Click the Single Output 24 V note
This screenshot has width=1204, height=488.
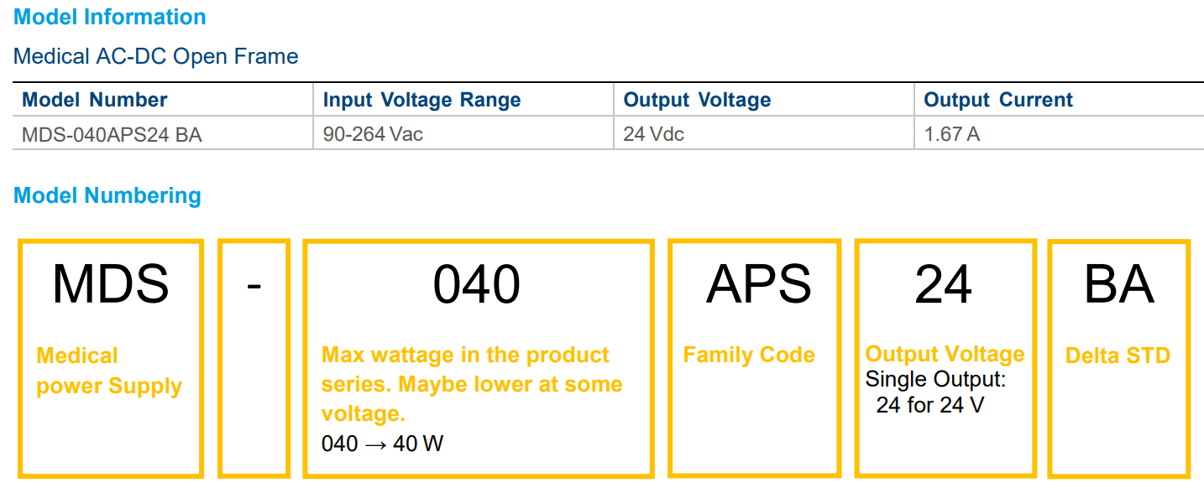[935, 392]
